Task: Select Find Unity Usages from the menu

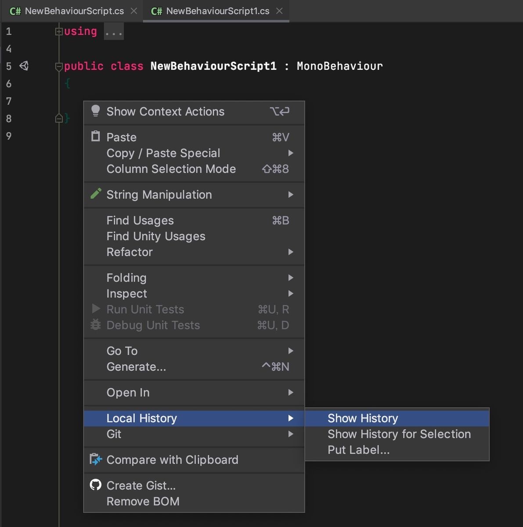Action: pyautogui.click(x=156, y=236)
